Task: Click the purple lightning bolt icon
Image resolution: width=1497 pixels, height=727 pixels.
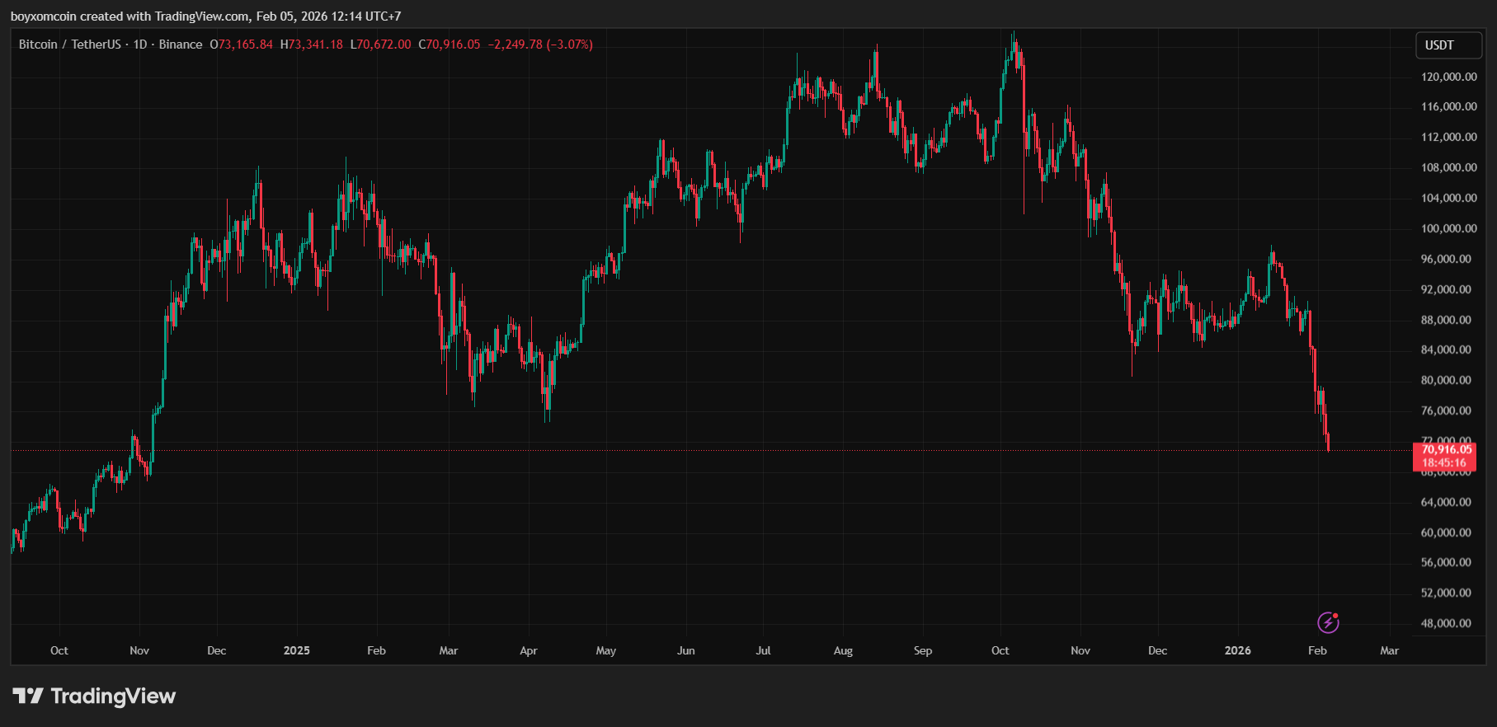Action: (1327, 622)
